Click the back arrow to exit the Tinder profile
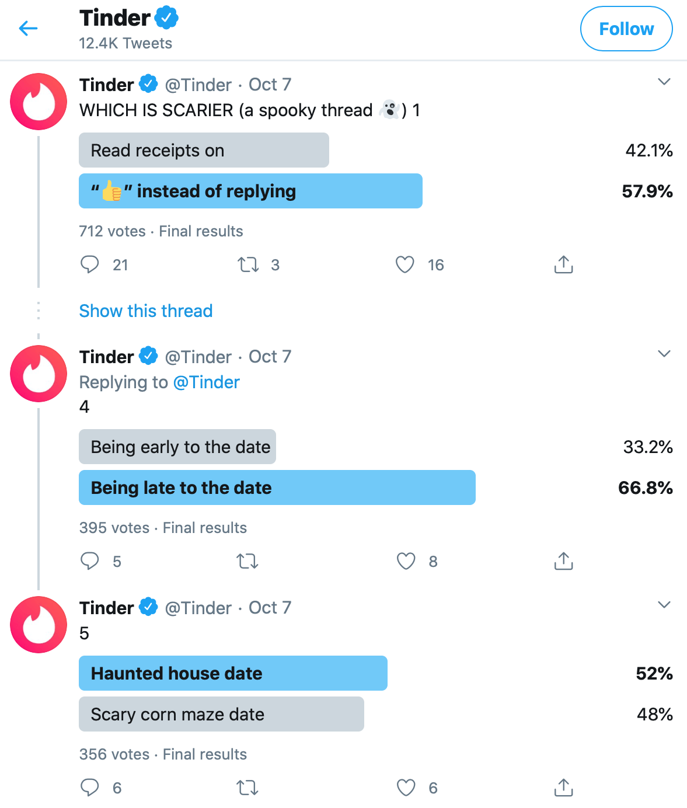This screenshot has height=808, width=687. pyautogui.click(x=27, y=28)
